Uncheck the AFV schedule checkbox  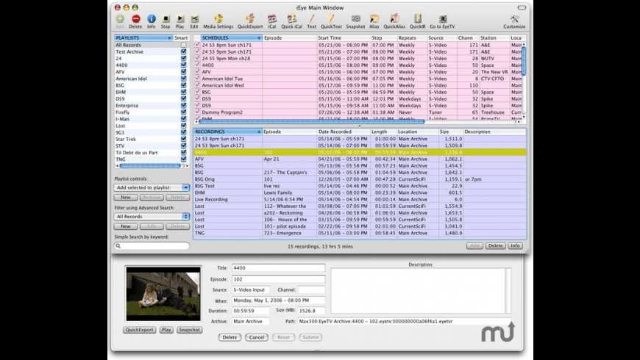(197, 72)
